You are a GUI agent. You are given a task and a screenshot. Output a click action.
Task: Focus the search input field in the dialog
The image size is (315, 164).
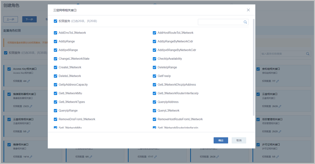(x=220, y=22)
